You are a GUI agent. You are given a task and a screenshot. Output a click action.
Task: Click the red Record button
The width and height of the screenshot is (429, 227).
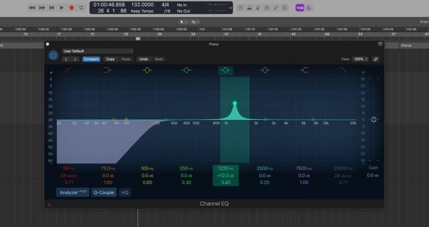pyautogui.click(x=71, y=8)
